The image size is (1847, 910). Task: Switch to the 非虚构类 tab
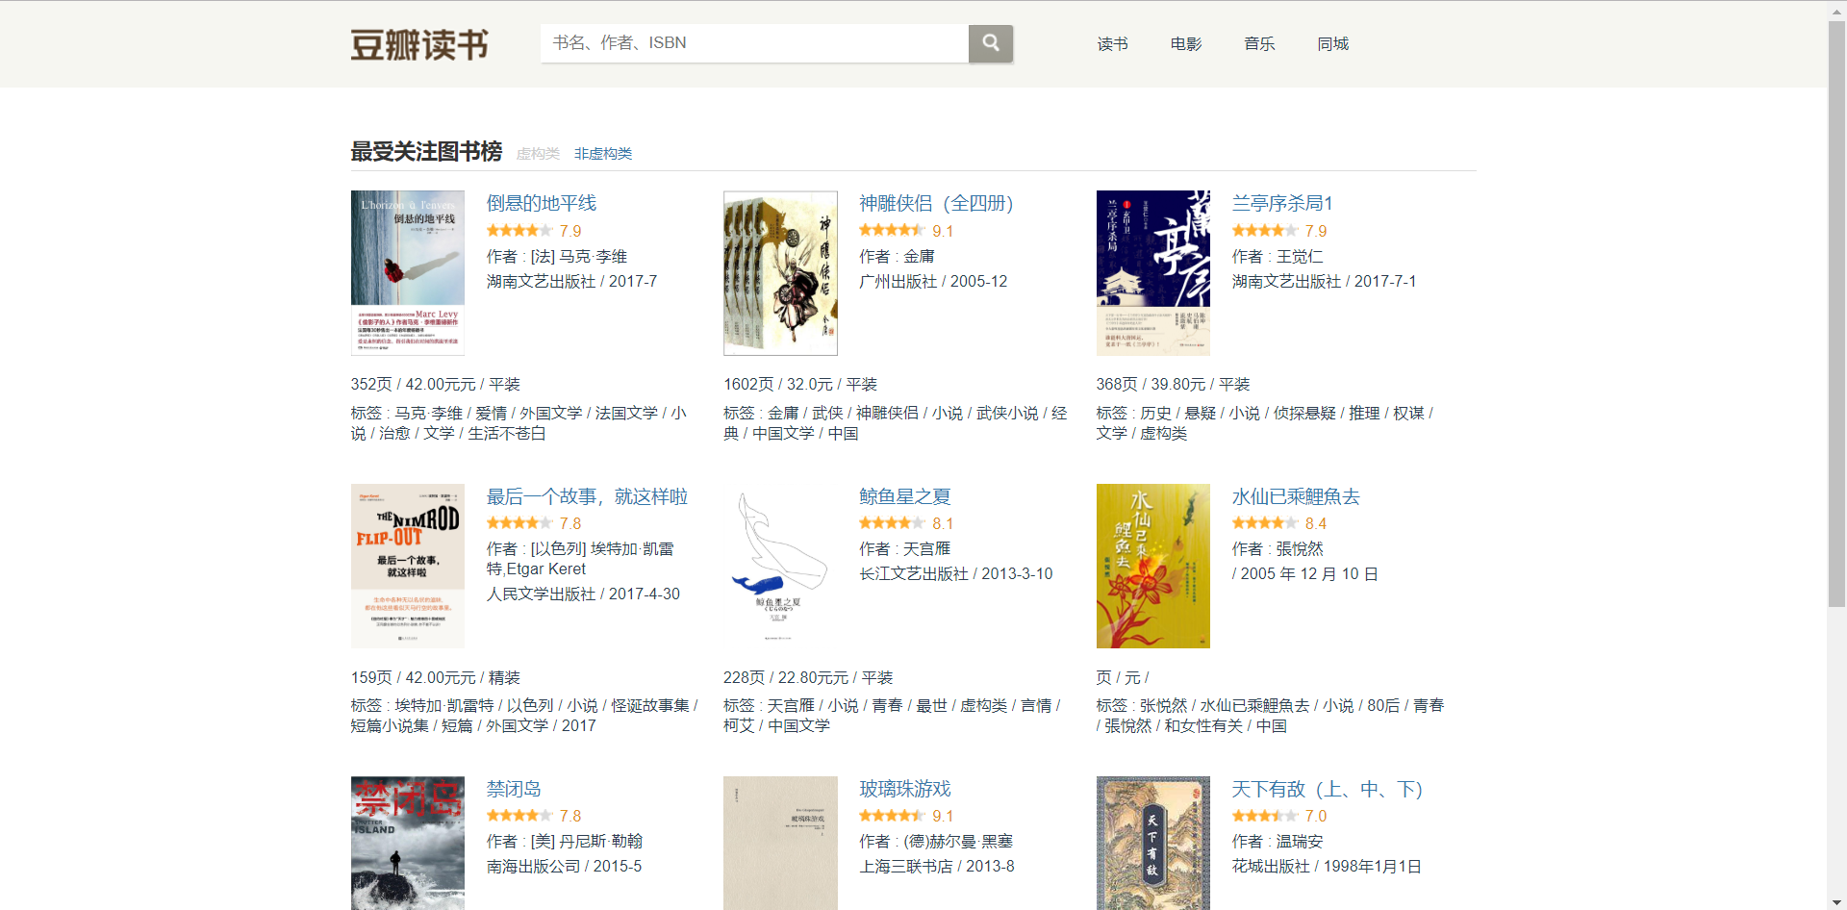coord(603,154)
